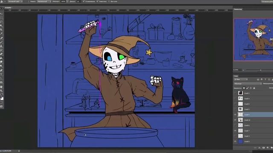Select the Paint Bucket tool in toolbox
273x153 pixels.
click(x=1, y=58)
